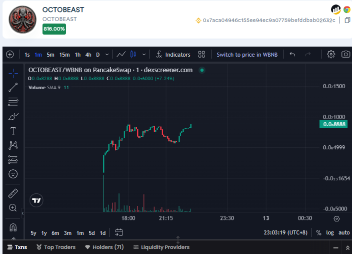Click the Volume SMA 9 indicator legend
This screenshot has height=254, width=352.
tap(48, 88)
